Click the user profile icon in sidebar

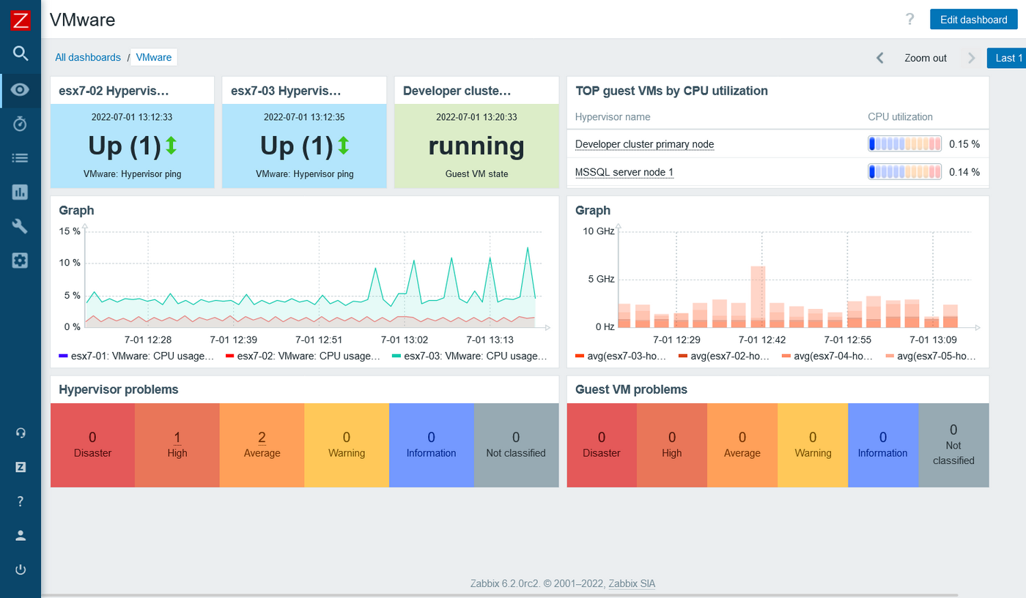click(20, 535)
